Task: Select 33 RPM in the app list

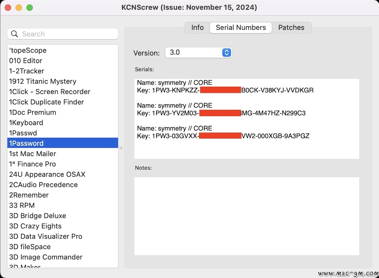Action: (63, 205)
